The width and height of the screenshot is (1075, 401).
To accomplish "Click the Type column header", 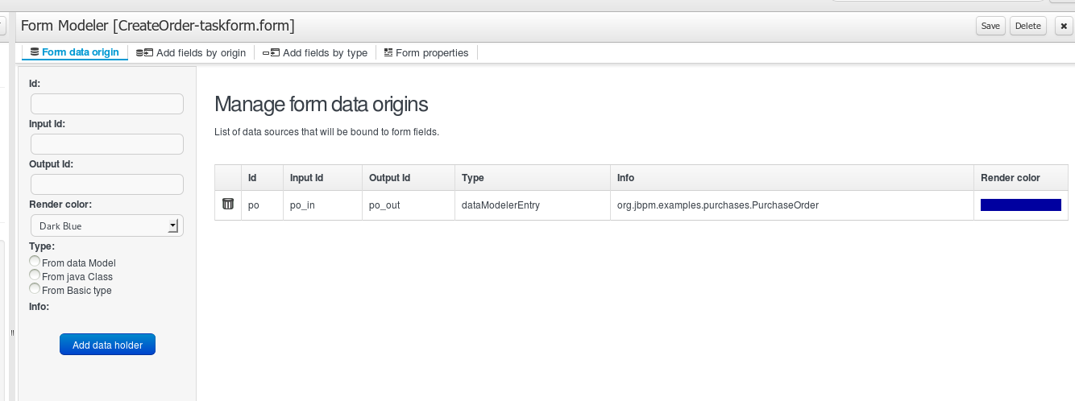I will [472, 178].
